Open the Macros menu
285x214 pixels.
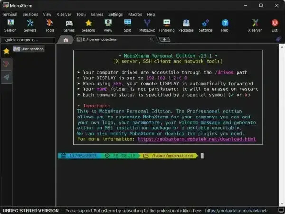(135, 14)
